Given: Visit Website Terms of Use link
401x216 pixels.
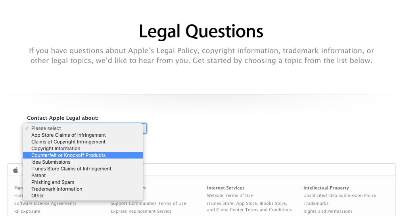Looking at the screenshot, I should [230, 195].
